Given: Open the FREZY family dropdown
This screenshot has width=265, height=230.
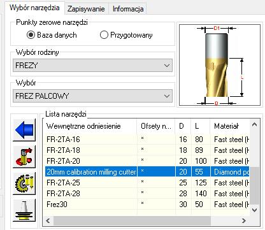Looking at the screenshot, I should (x=92, y=66).
